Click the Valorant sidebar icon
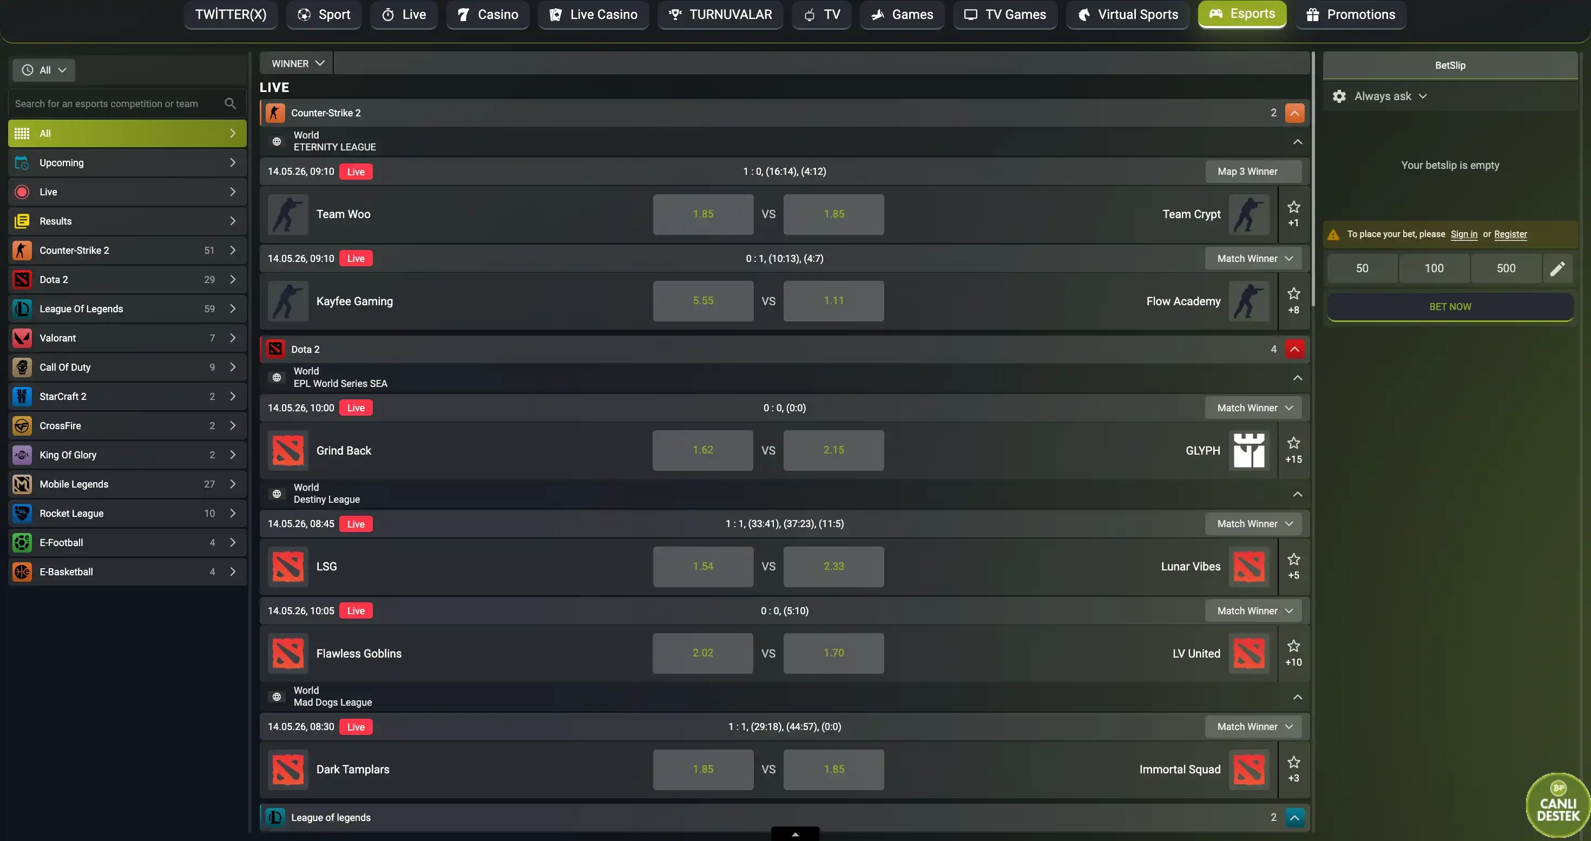 click(22, 338)
